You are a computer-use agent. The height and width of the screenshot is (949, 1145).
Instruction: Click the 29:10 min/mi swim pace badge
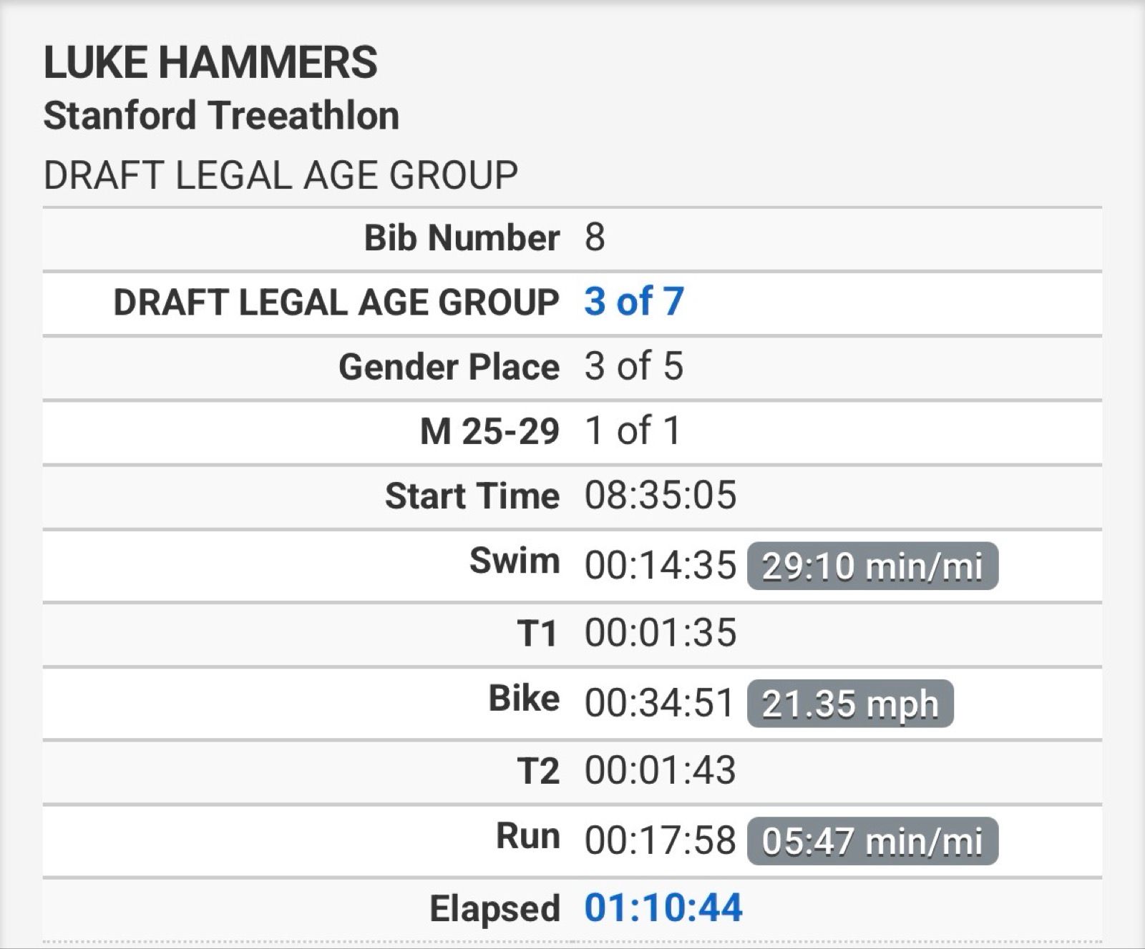coord(872,567)
